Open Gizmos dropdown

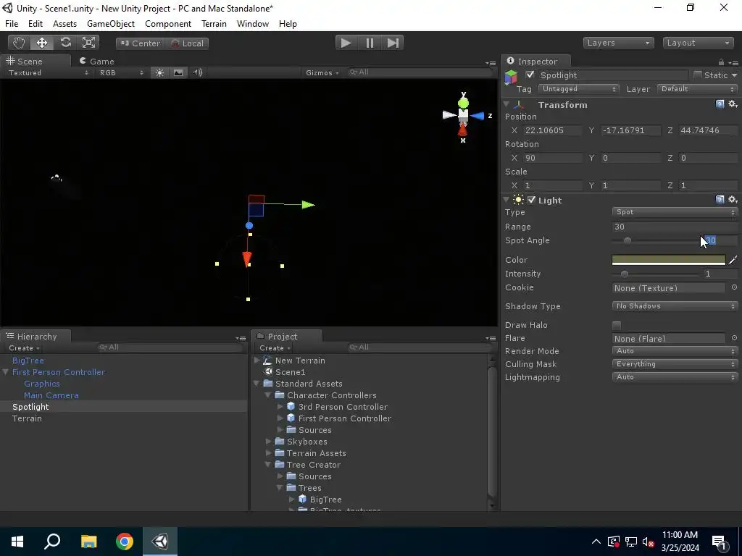pyautogui.click(x=322, y=73)
